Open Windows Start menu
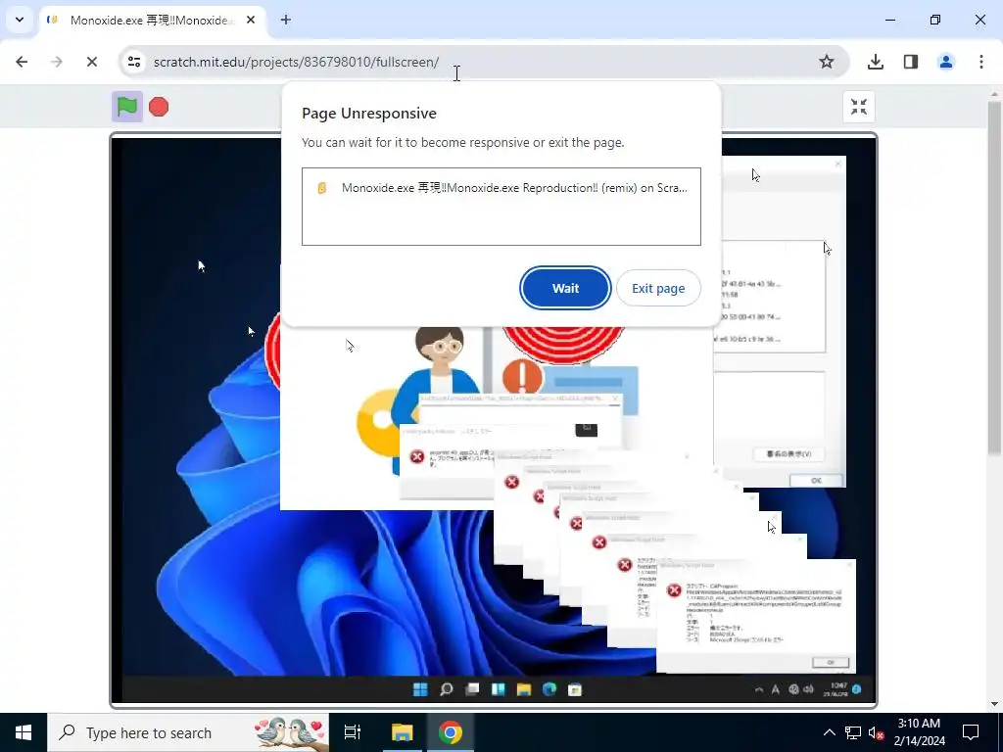1003x752 pixels. click(x=24, y=732)
